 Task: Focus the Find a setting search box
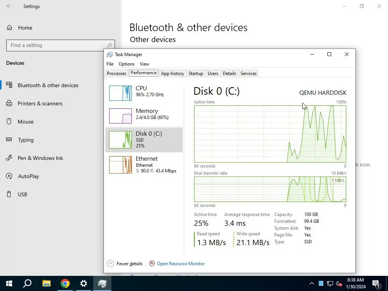(61, 45)
